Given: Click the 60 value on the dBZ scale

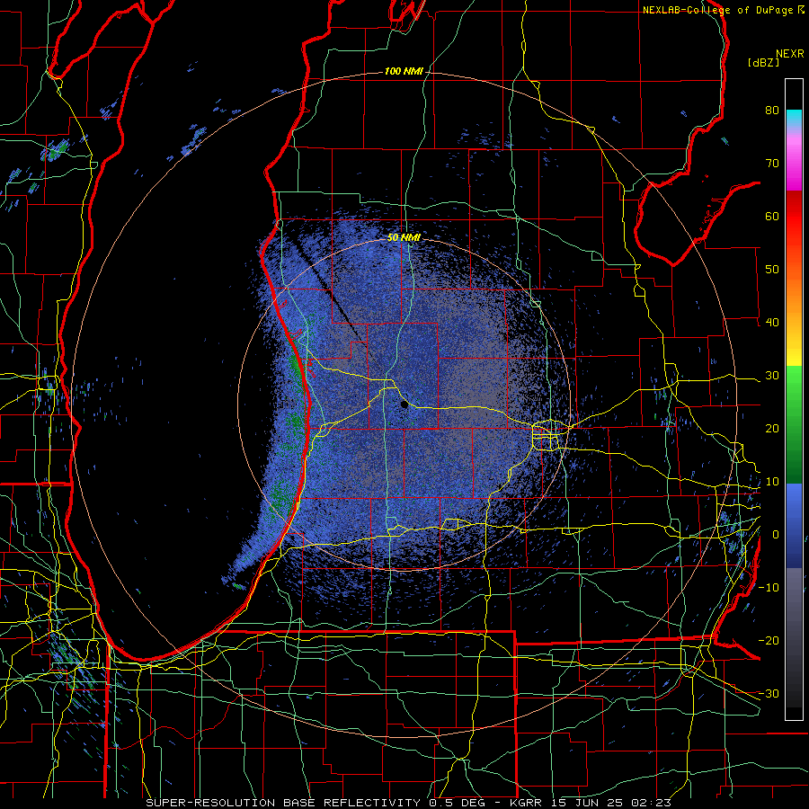Looking at the screenshot, I should pyautogui.click(x=772, y=217).
